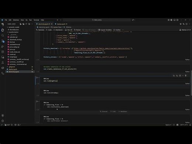This screenshot has width=192, height=144.
Task: Open more actions ellipsis in notebook toolbar
Action: (123, 30)
